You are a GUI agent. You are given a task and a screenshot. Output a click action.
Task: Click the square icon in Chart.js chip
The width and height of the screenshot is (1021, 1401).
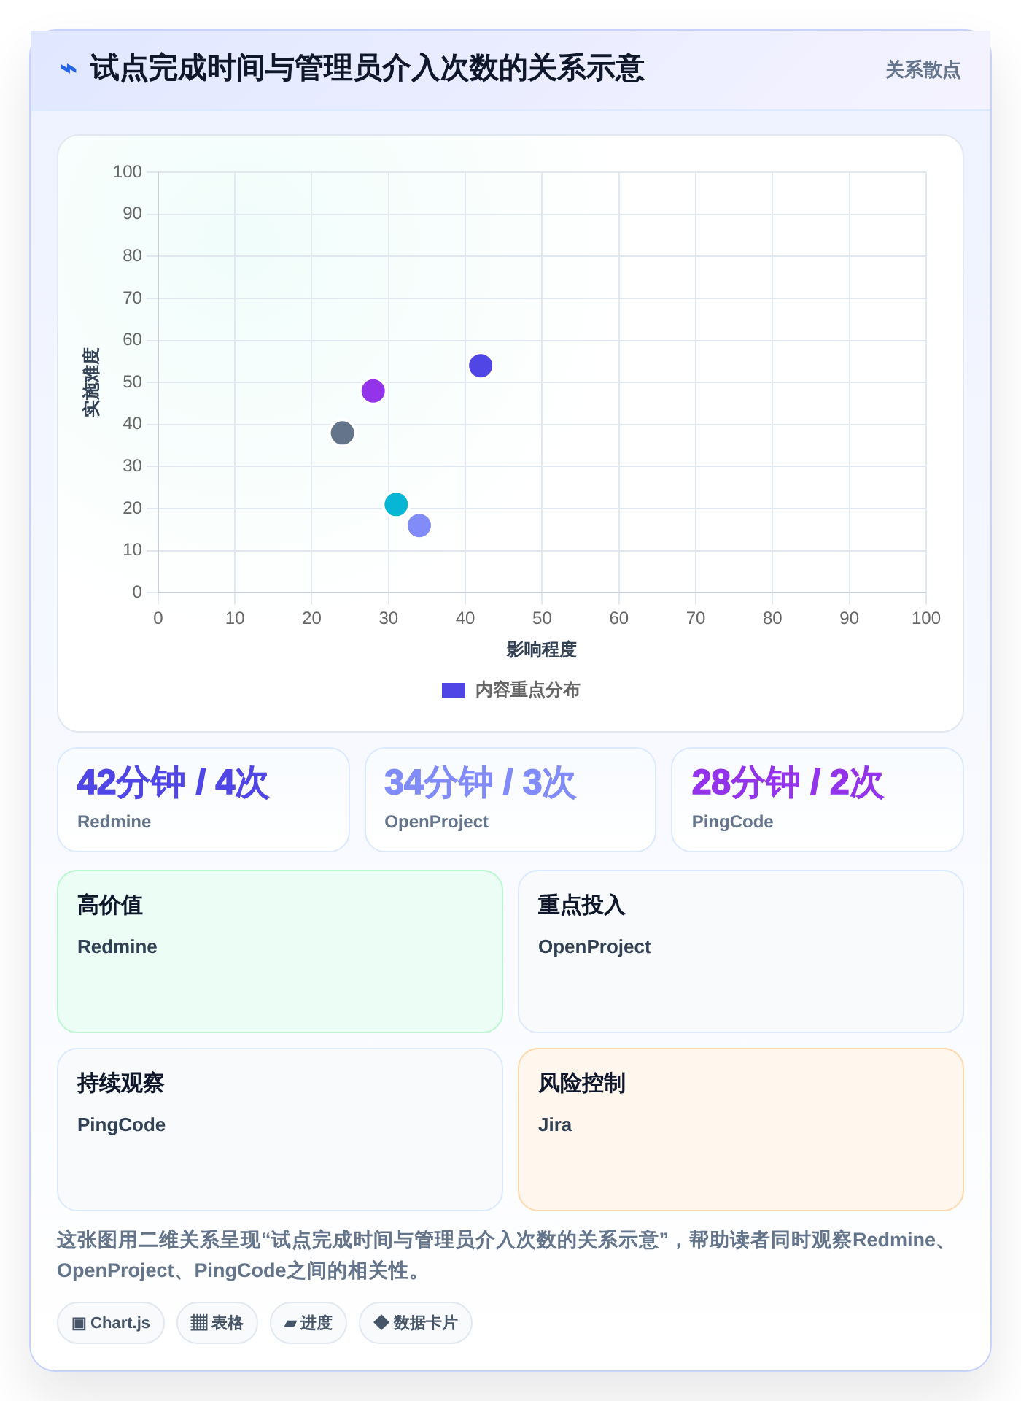[x=79, y=1324]
